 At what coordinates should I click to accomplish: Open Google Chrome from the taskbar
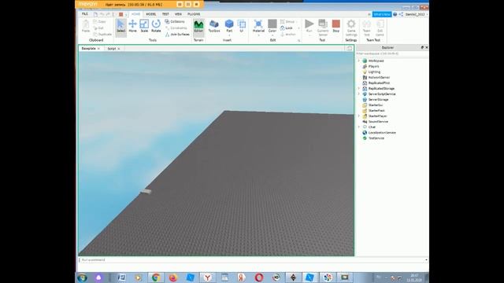point(156,277)
